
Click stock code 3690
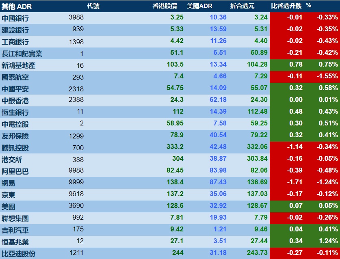click(76, 205)
